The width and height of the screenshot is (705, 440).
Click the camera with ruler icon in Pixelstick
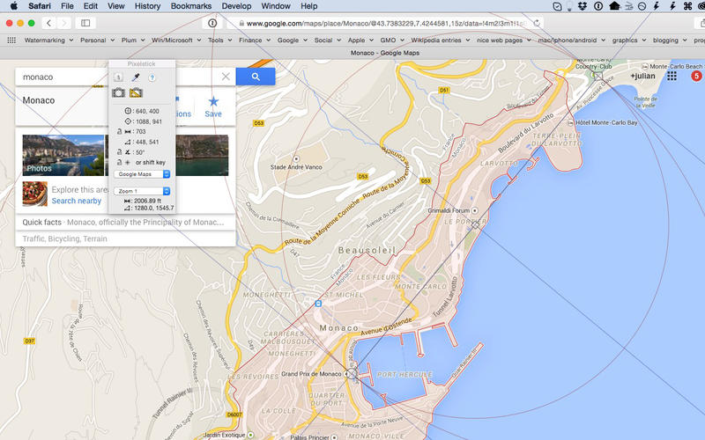(x=136, y=92)
